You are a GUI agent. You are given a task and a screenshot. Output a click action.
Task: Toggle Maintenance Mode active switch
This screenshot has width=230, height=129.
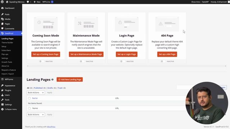click(82, 61)
